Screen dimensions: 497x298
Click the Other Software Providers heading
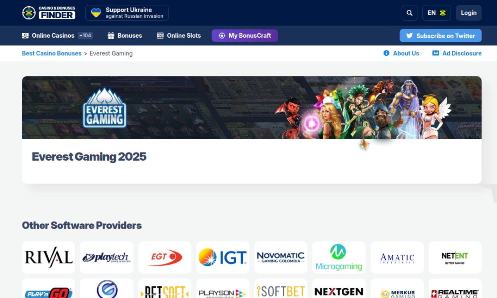click(x=82, y=225)
